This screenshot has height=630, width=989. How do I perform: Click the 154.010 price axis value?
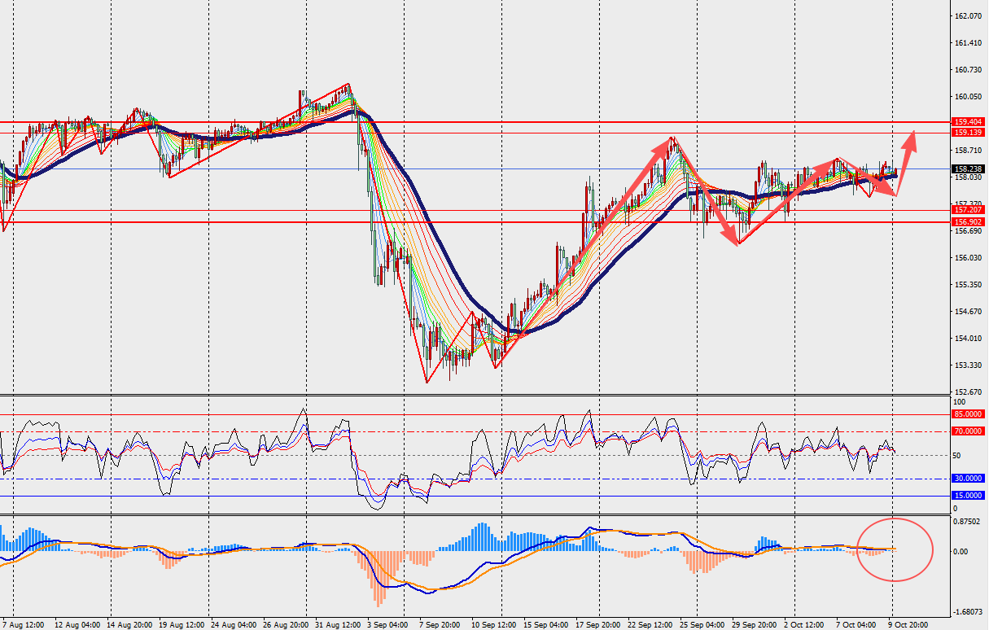pos(966,339)
